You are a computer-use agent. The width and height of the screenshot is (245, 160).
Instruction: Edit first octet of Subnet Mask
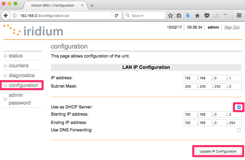point(190,86)
